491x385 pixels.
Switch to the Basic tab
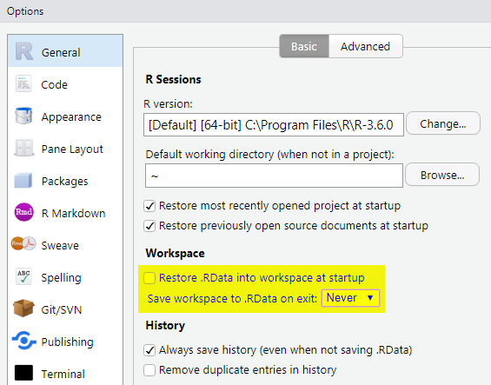(304, 46)
